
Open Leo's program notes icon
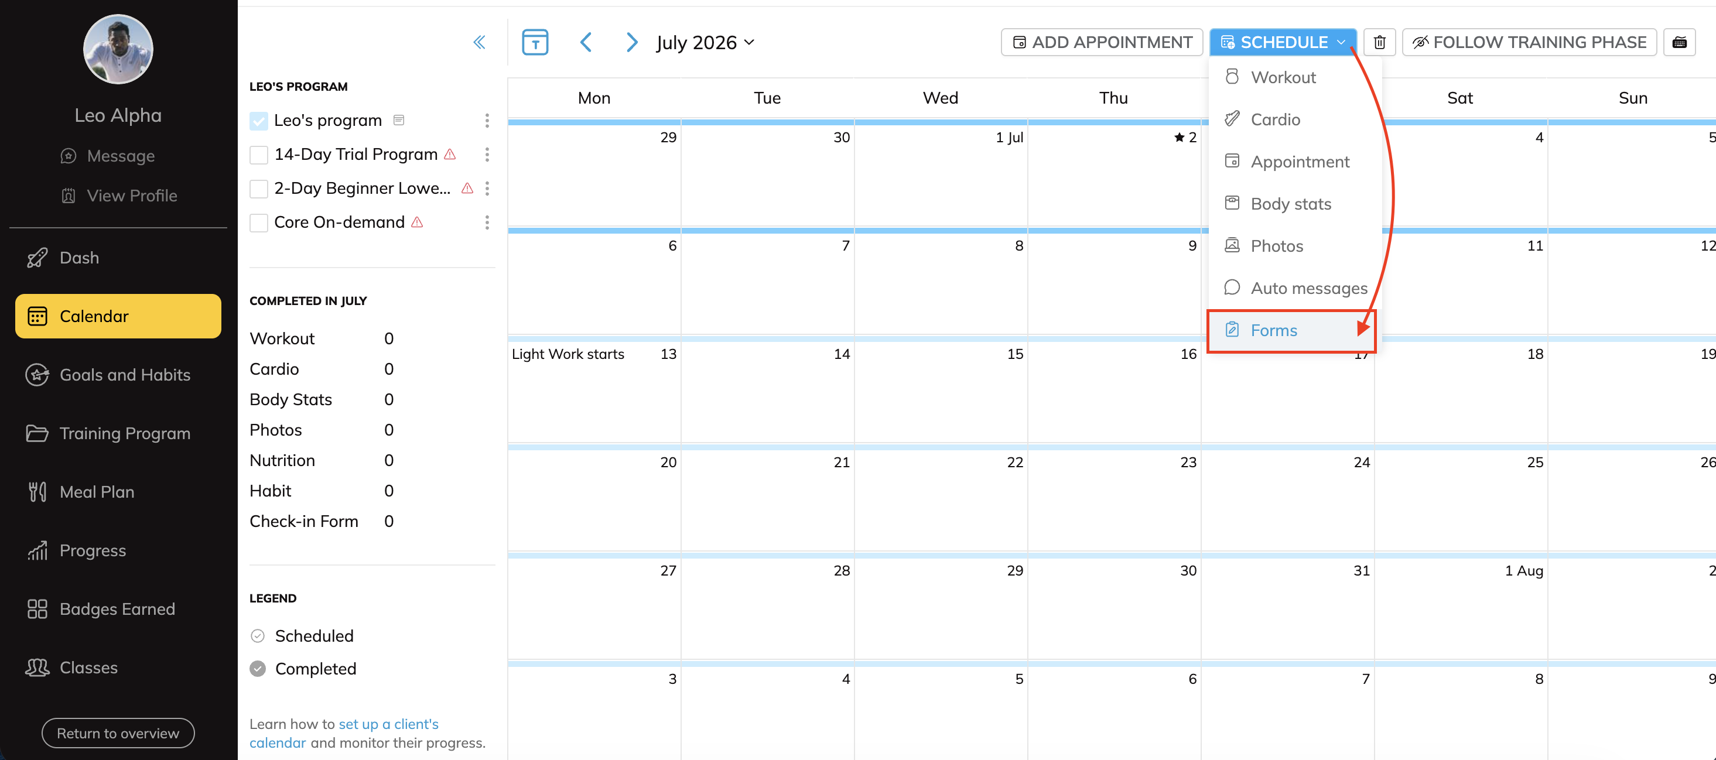pyautogui.click(x=398, y=120)
